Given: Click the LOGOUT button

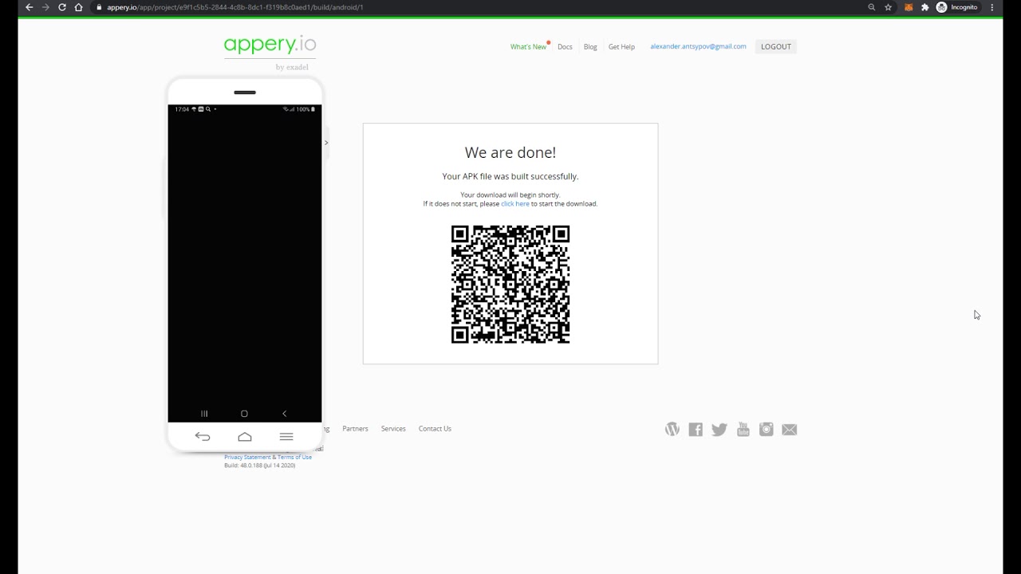Looking at the screenshot, I should pos(776,46).
